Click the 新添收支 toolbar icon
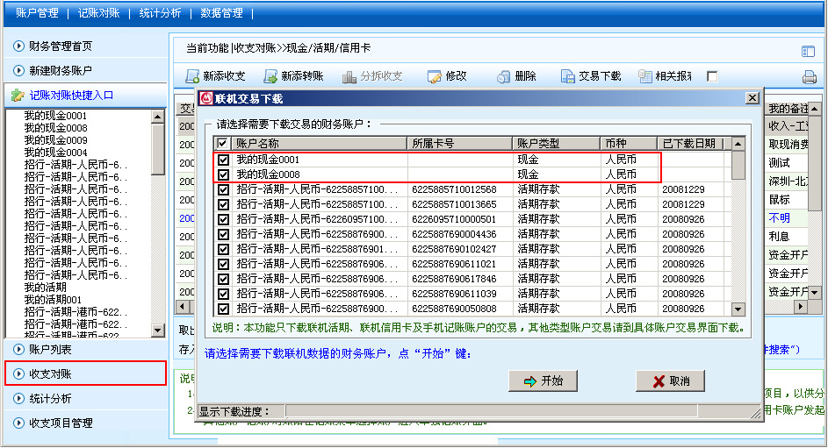The image size is (828, 448). pos(193,76)
